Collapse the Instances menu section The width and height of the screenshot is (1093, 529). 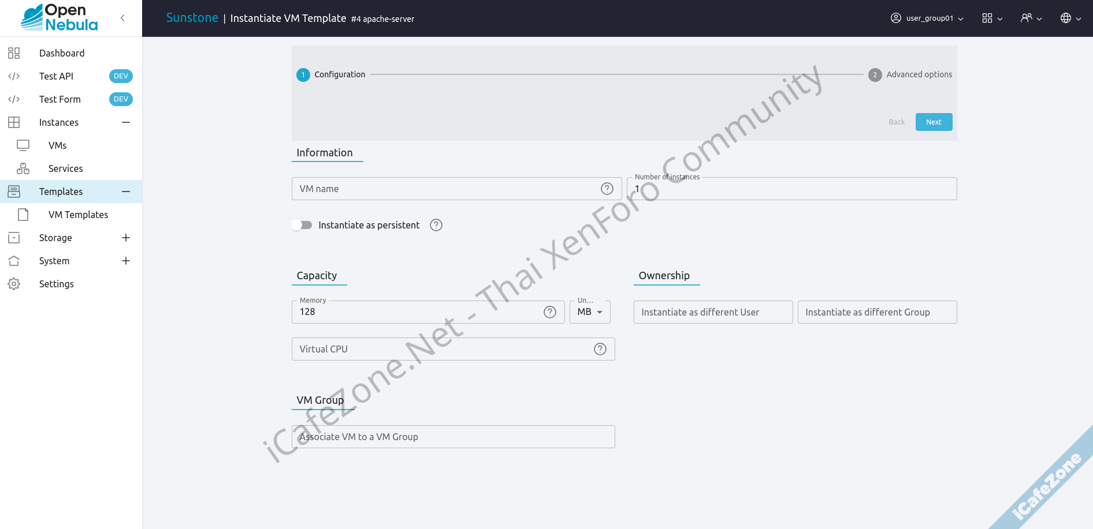[x=126, y=122]
